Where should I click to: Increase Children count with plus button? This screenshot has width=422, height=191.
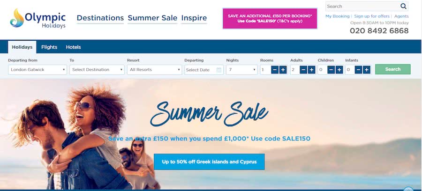pyautogui.click(x=339, y=70)
